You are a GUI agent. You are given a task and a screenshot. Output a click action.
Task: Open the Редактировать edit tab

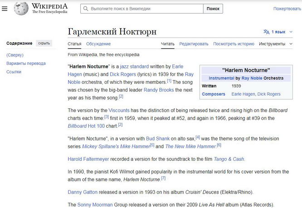point(194,44)
